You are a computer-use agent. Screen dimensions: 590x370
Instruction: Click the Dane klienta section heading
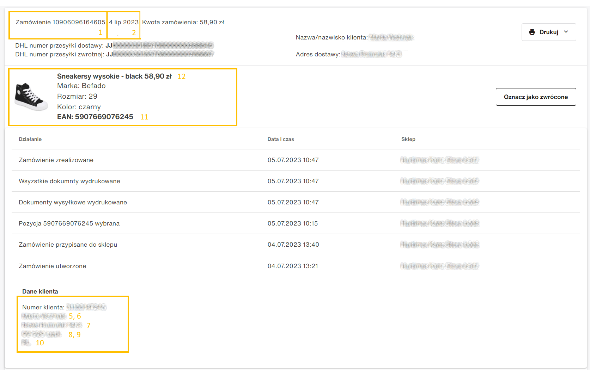[40, 291]
